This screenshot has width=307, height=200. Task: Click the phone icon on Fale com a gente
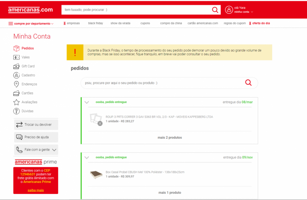(x=19, y=150)
